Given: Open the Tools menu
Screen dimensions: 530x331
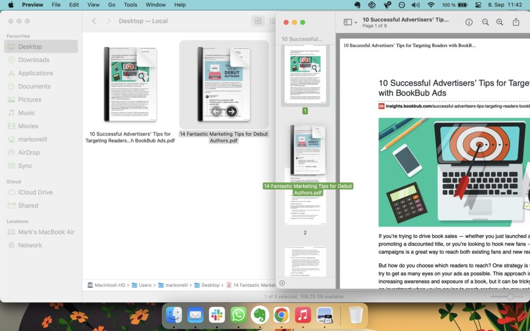Looking at the screenshot, I should click(130, 5).
